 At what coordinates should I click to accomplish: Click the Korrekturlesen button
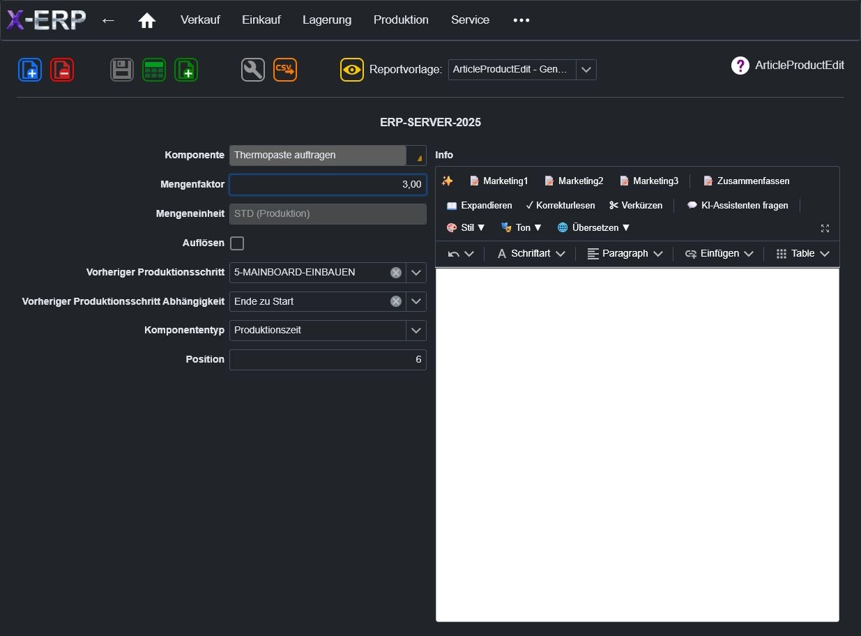[x=561, y=205]
